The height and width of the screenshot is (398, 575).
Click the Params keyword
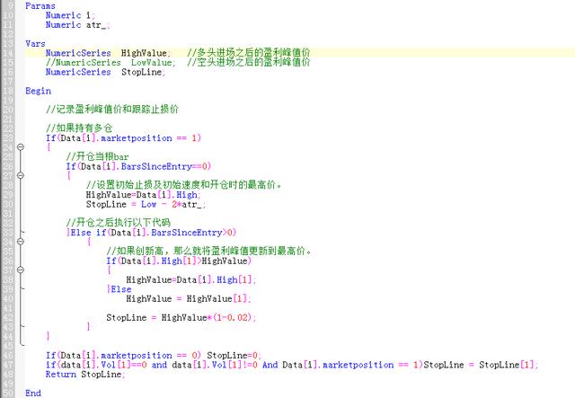[40, 6]
